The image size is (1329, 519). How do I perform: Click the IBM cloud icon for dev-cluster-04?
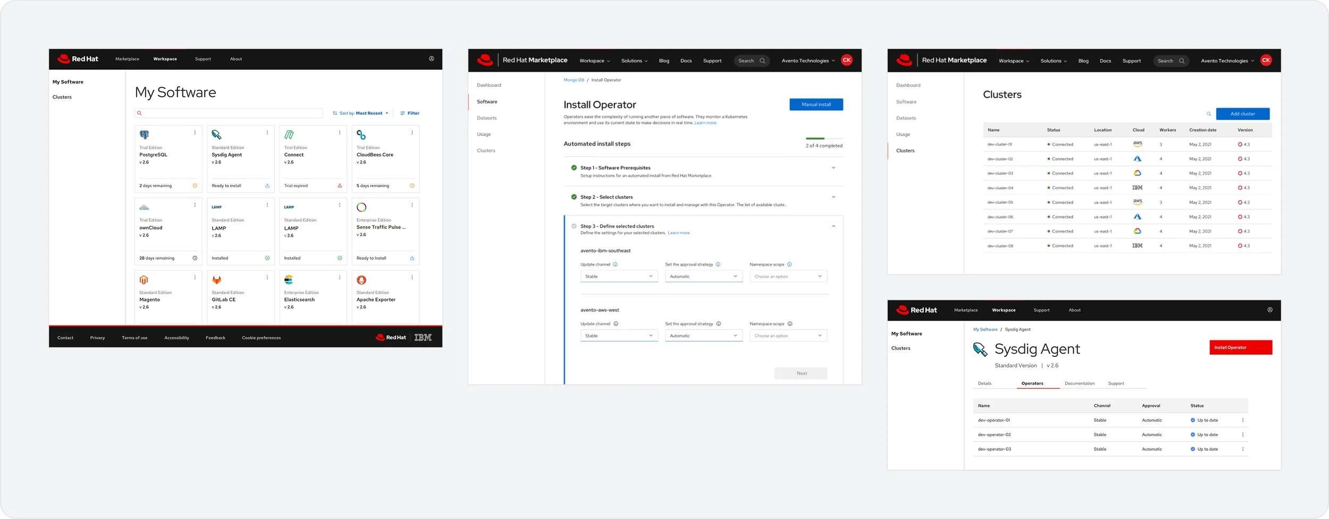click(1138, 188)
